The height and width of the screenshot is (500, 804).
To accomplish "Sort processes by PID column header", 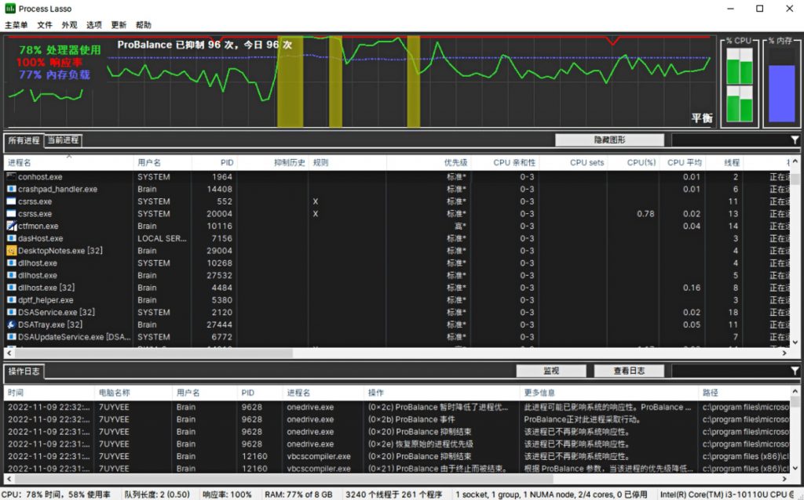I will coord(214,163).
